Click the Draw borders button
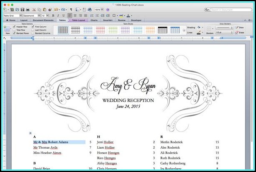Image resolution: width=256 pixels, height=172 pixels. (x=241, y=27)
